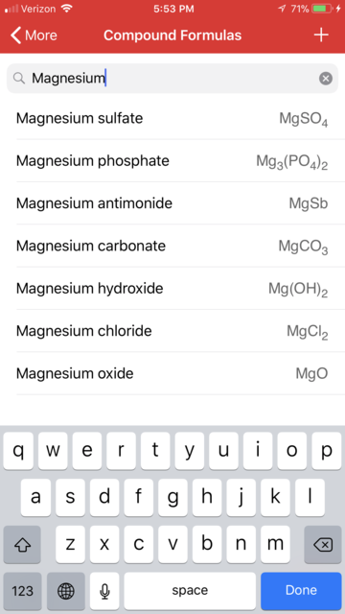Click inside the Magnesium search field
345x614 pixels.
(x=172, y=79)
